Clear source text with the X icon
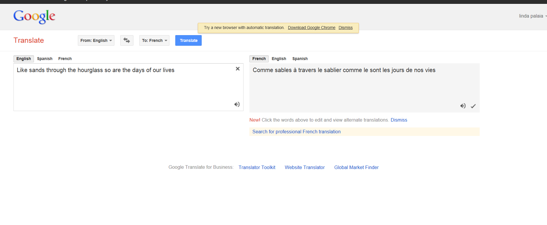 pyautogui.click(x=238, y=69)
